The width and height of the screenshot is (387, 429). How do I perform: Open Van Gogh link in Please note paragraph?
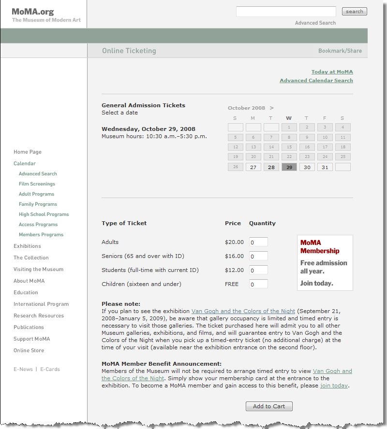pos(243,311)
